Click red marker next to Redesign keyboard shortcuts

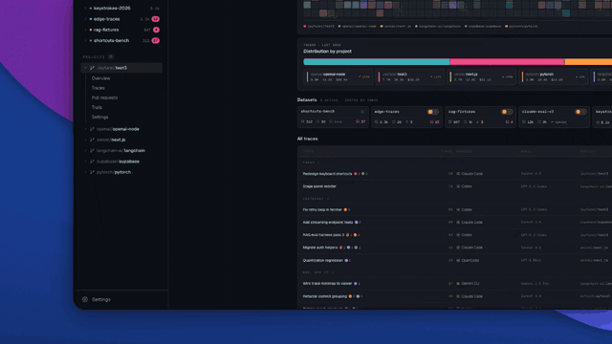click(x=355, y=174)
